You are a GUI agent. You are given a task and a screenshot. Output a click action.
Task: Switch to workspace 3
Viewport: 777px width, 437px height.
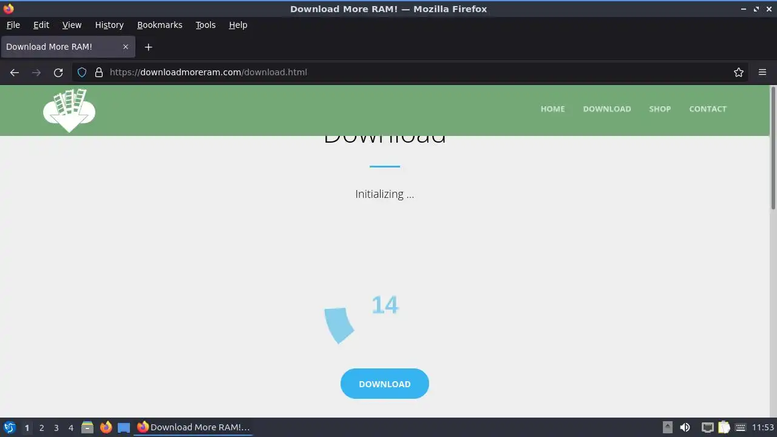56,427
